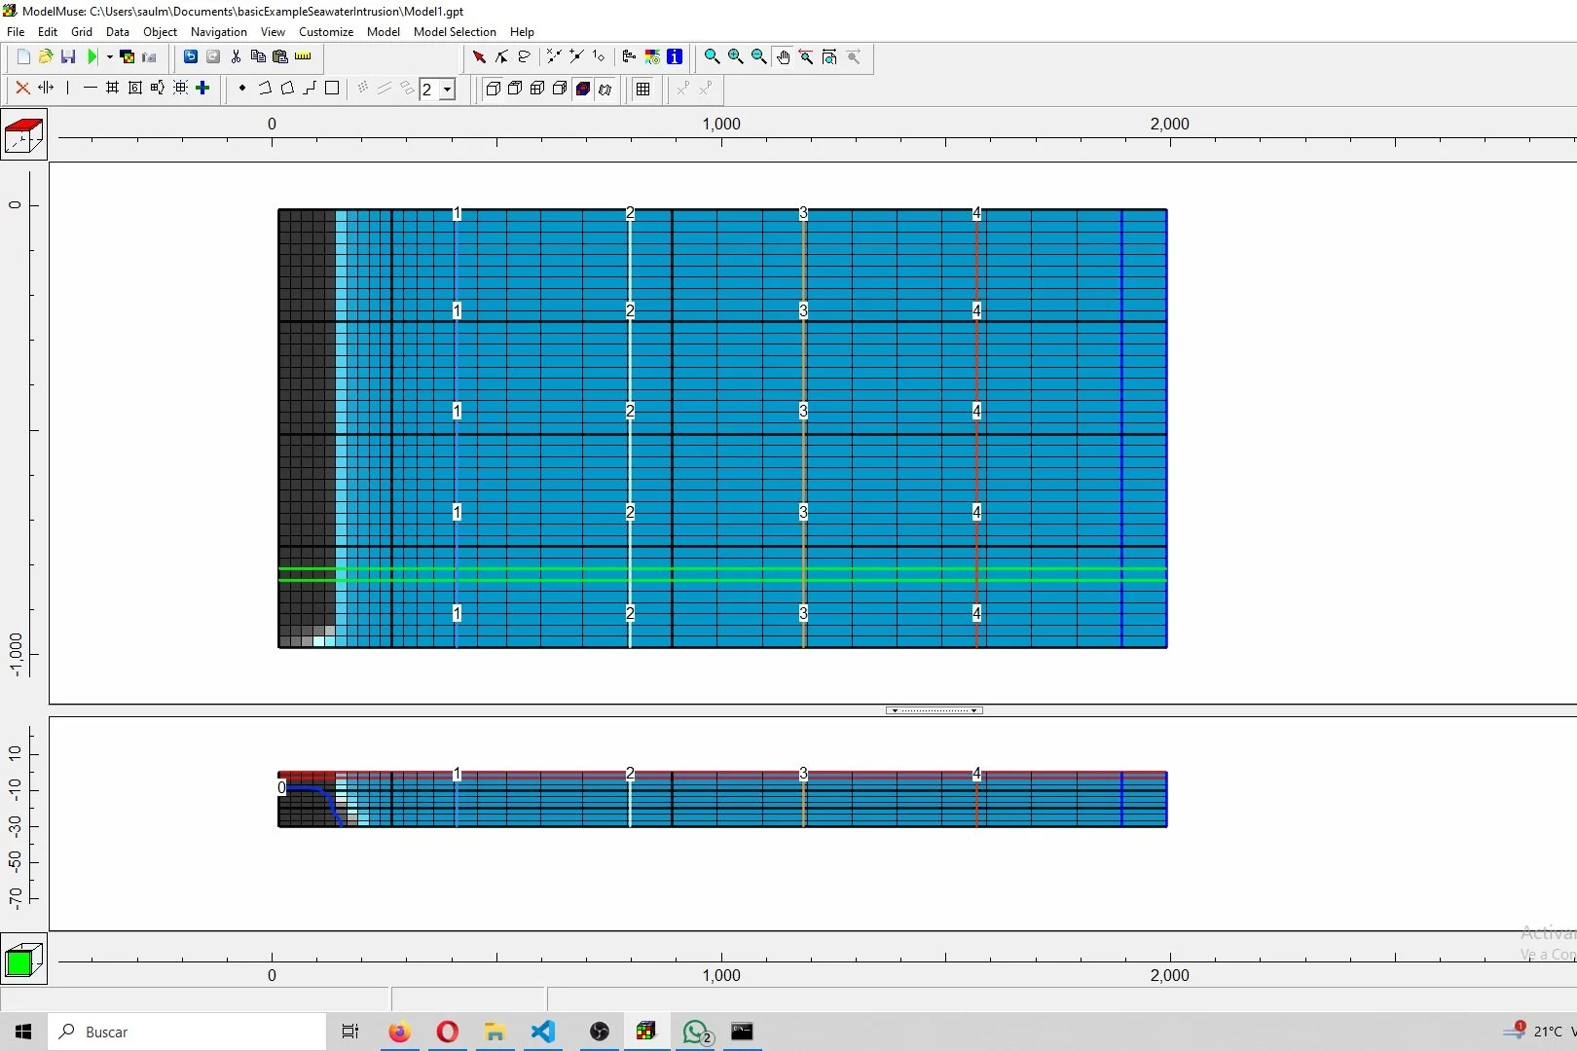Select the grid value info inspector tool

point(675,56)
